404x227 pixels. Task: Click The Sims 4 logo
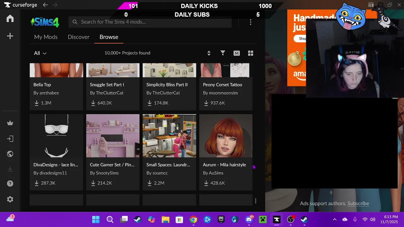tap(45, 22)
